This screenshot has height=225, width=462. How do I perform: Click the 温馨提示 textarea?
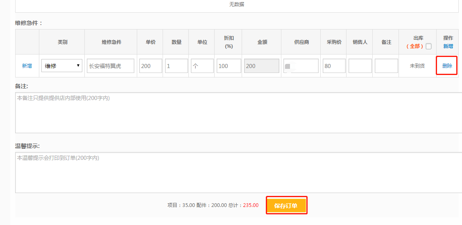tap(238, 172)
